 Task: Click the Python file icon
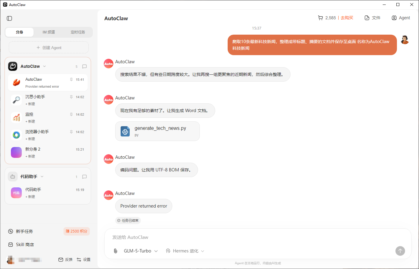[x=125, y=131]
